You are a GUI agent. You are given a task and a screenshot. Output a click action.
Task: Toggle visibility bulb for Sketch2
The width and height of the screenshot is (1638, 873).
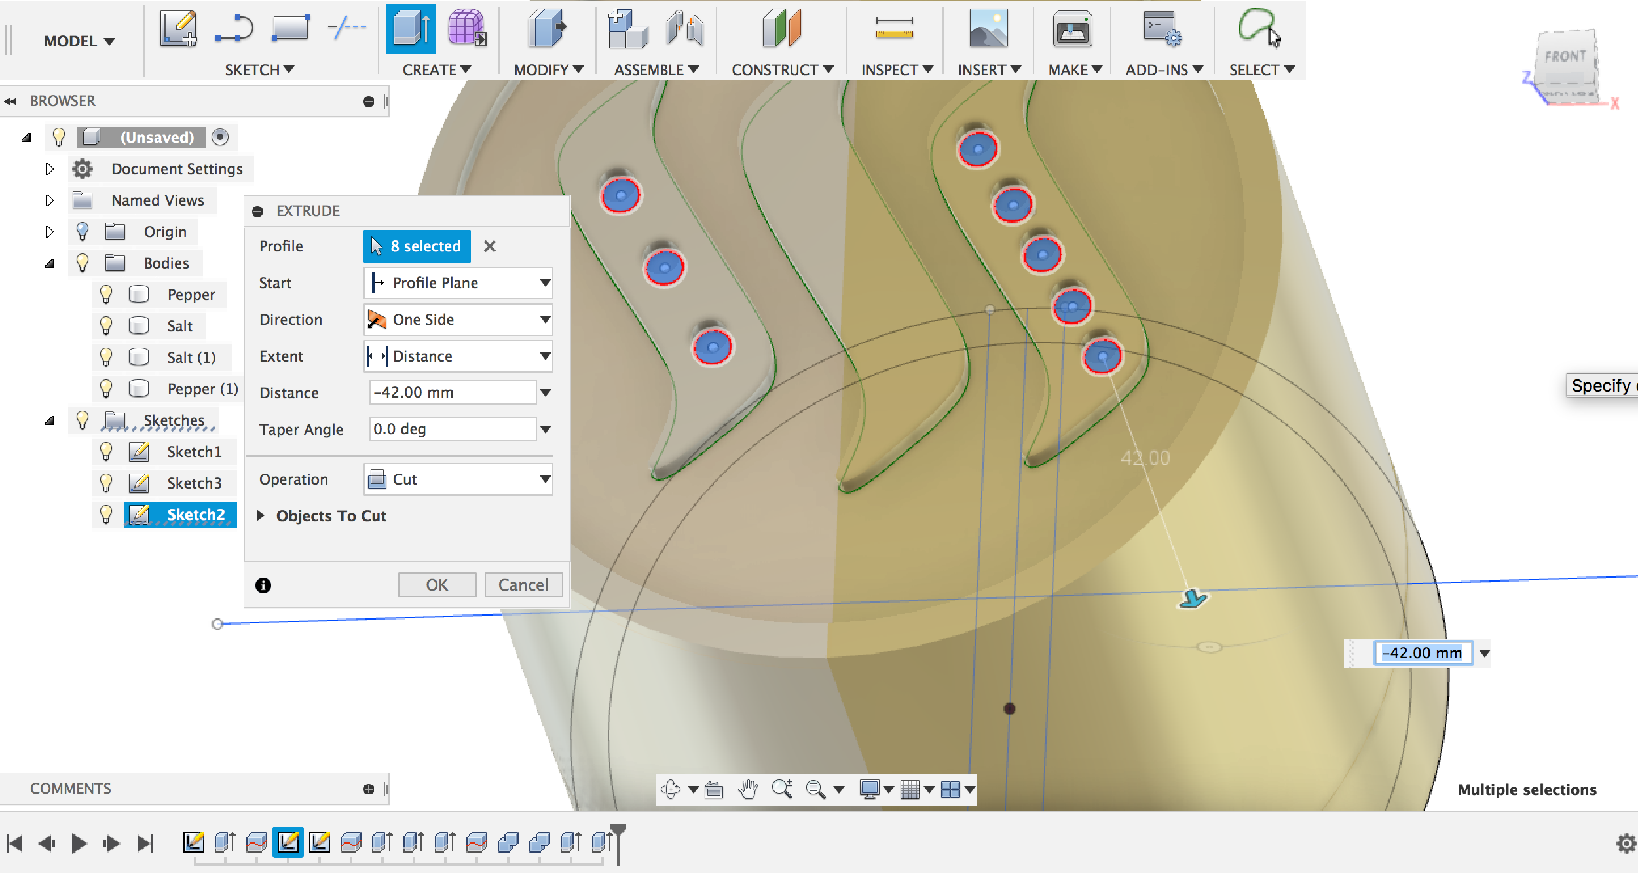[106, 514]
